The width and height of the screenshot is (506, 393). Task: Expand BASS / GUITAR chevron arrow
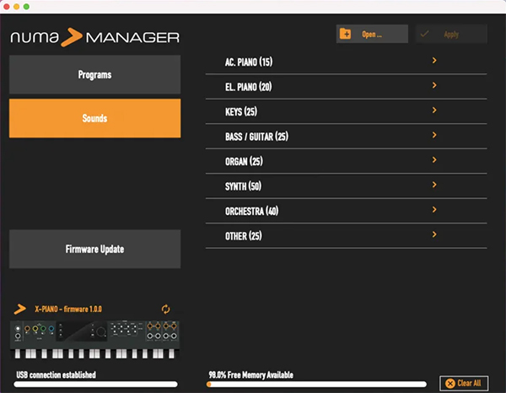pos(434,135)
